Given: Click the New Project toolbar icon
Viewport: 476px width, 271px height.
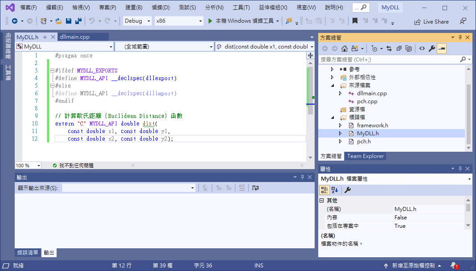Looking at the screenshot, I should coord(43,21).
